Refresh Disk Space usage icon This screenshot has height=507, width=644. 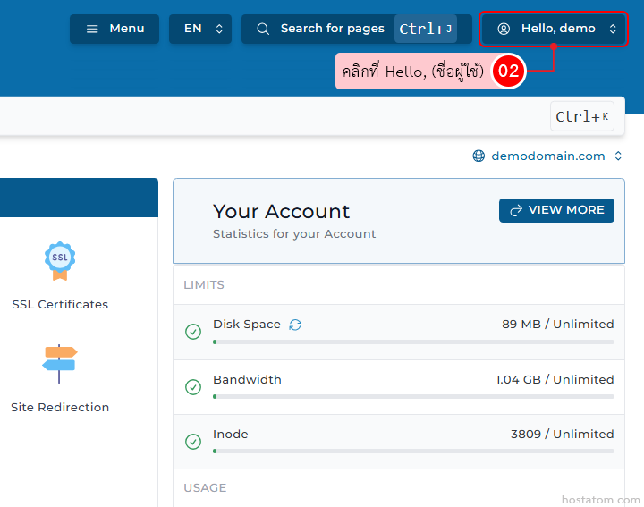click(x=295, y=325)
